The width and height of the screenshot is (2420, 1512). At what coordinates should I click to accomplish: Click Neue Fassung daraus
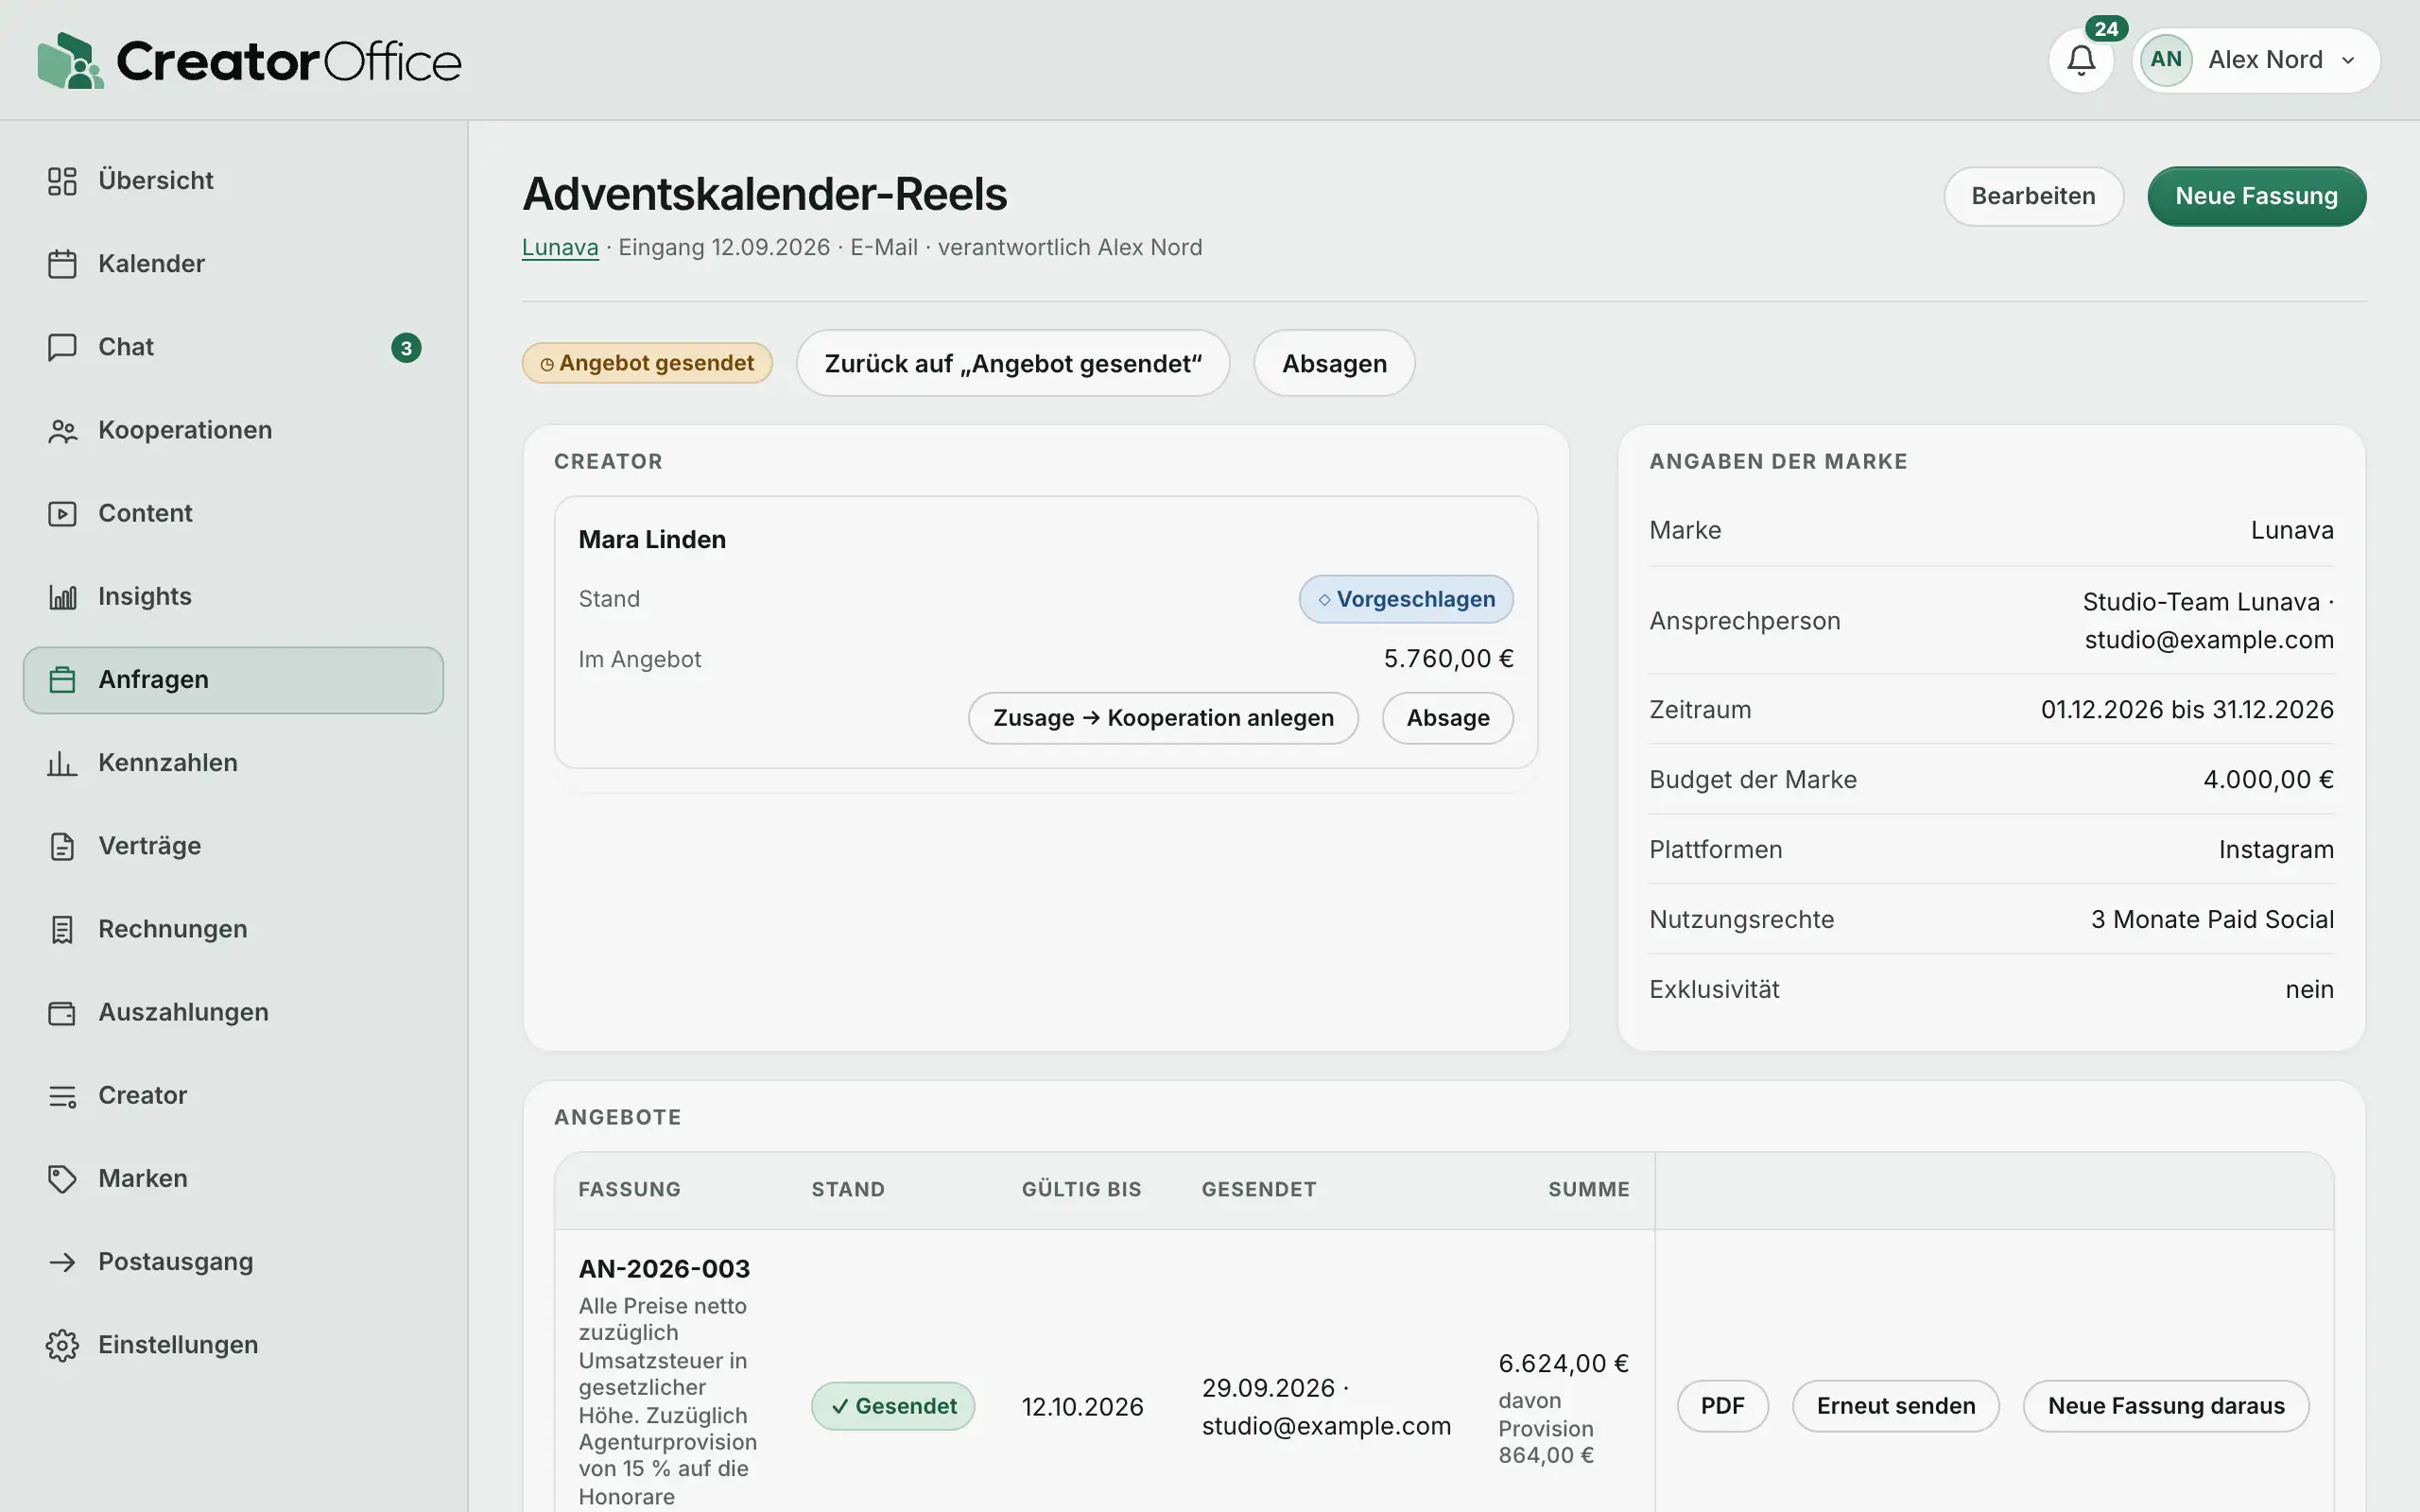pyautogui.click(x=2166, y=1406)
